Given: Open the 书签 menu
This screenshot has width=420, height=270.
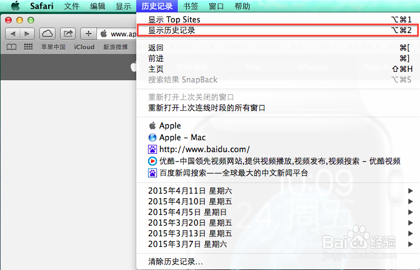Looking at the screenshot, I should (x=191, y=6).
